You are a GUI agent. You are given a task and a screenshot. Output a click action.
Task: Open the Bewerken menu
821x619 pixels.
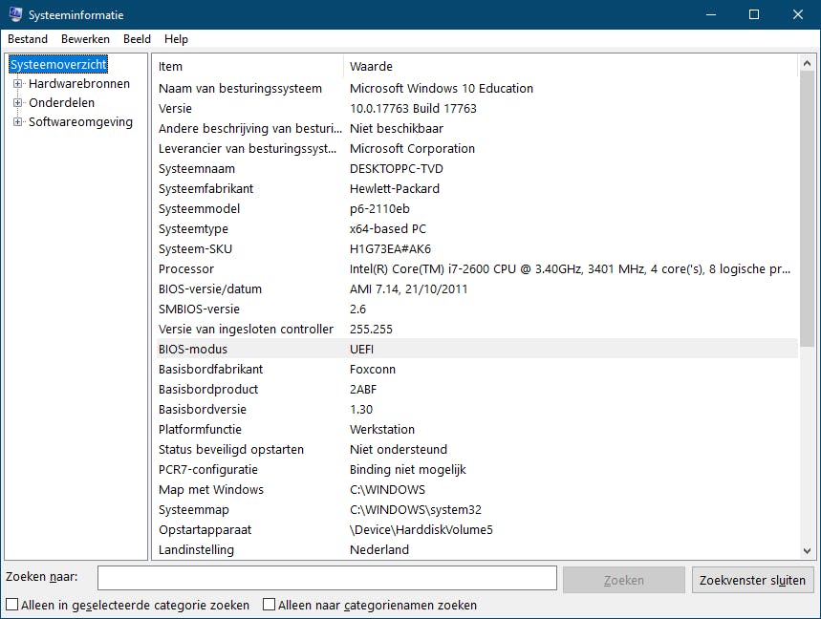click(x=85, y=39)
